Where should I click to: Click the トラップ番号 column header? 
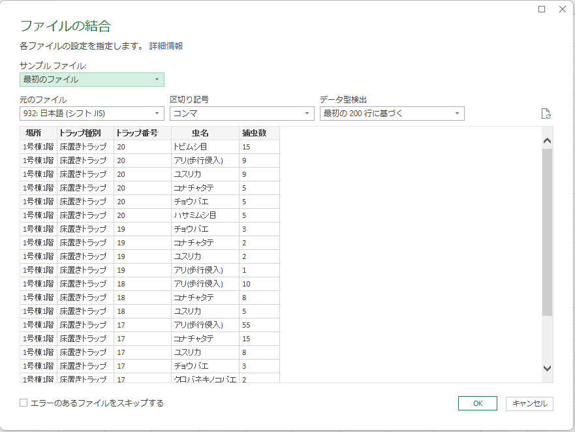click(136, 133)
